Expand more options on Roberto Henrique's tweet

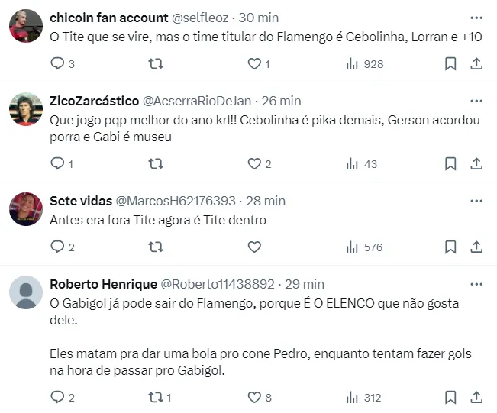[x=476, y=284]
